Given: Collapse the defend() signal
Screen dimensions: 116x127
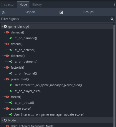Looking at the screenshot, I should point(5,44).
